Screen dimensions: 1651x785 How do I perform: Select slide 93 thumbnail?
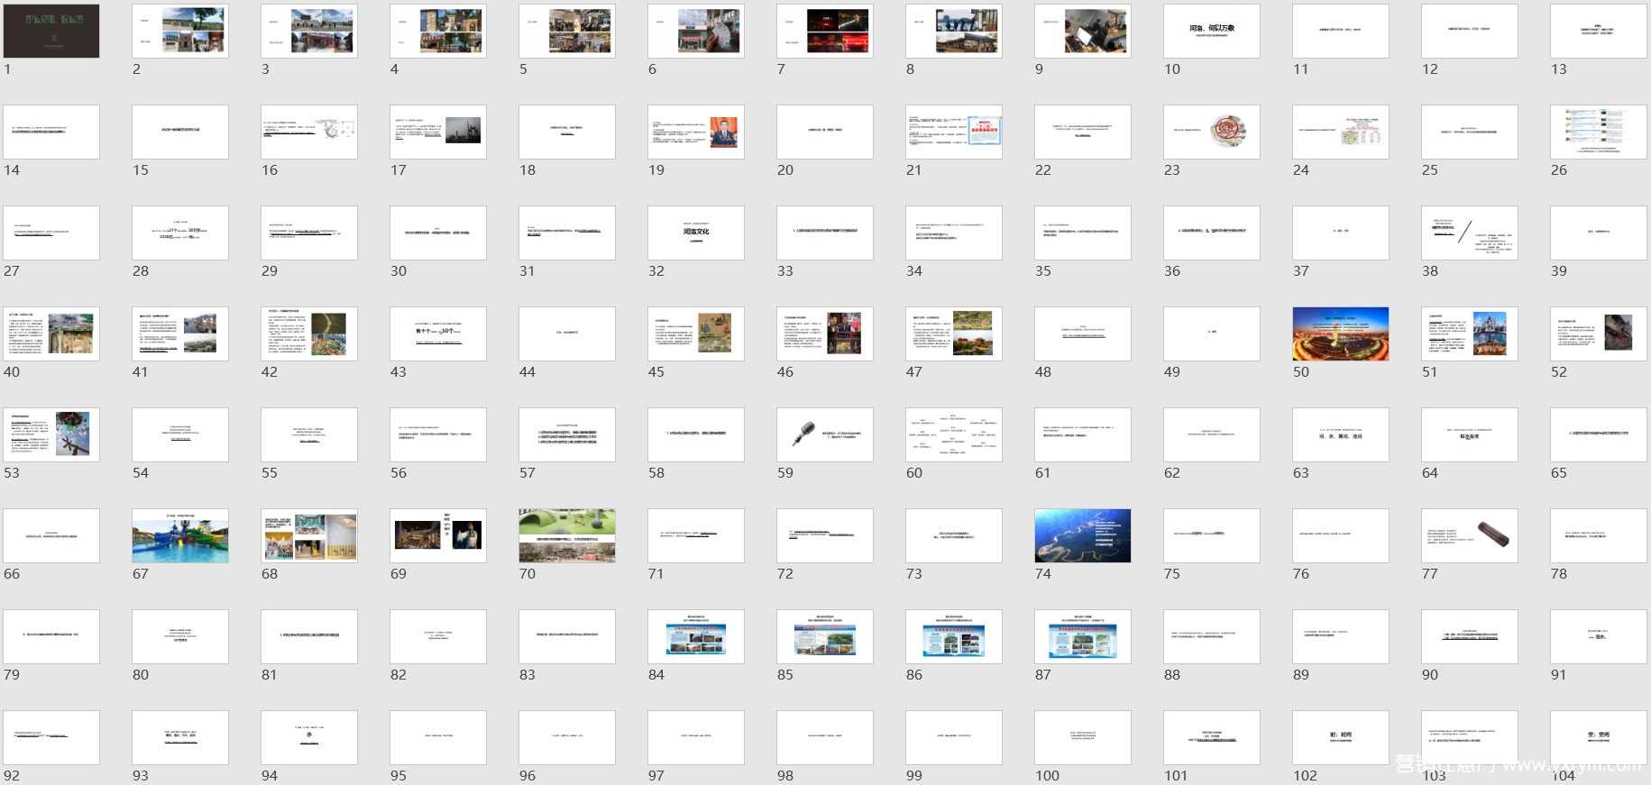(x=180, y=737)
